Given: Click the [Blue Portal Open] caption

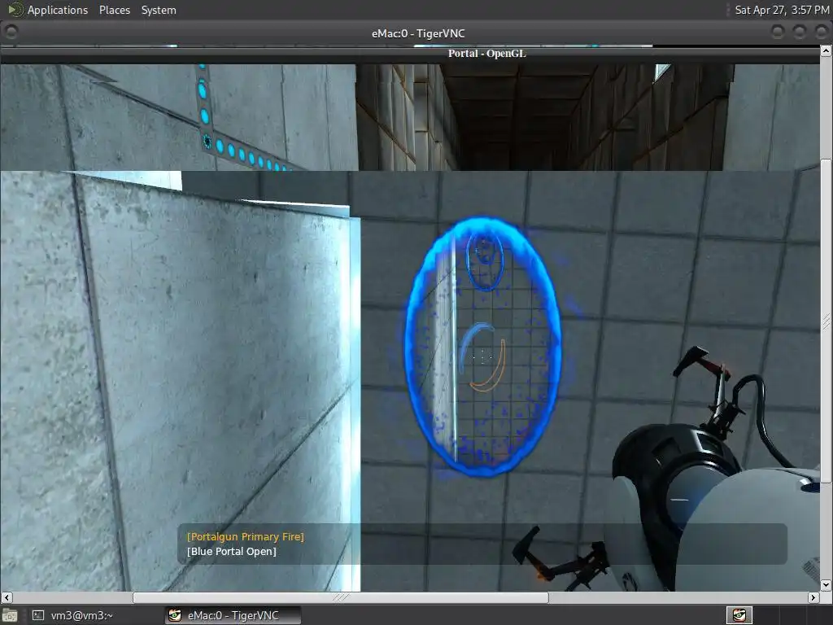Looking at the screenshot, I should tap(232, 552).
